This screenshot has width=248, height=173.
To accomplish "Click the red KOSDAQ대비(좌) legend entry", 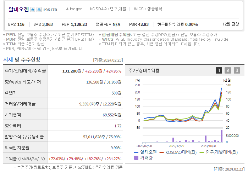I will click(178, 152).
